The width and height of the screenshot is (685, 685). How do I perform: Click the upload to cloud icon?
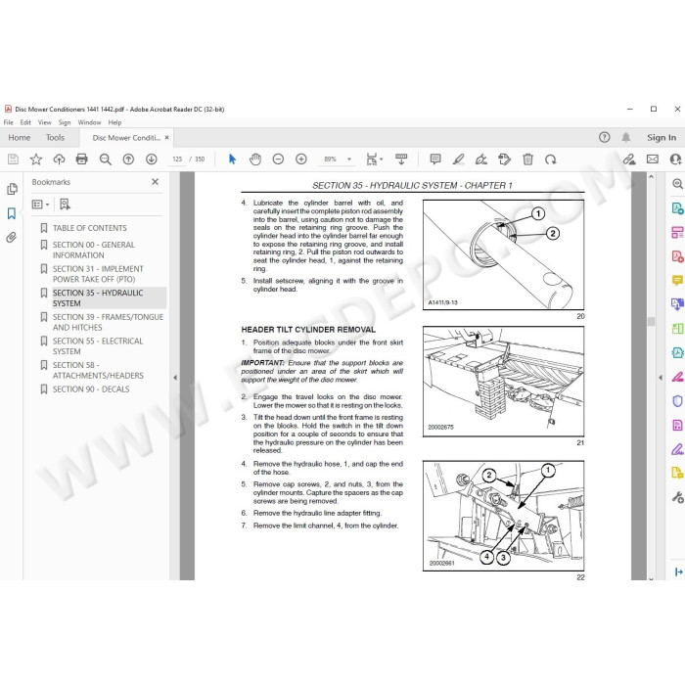tap(59, 159)
